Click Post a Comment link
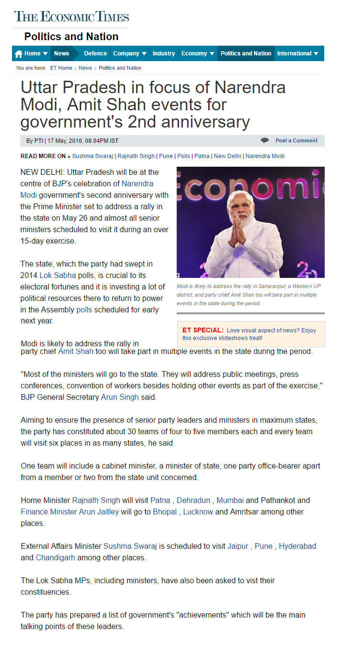The height and width of the screenshot is (651, 350). (x=296, y=140)
